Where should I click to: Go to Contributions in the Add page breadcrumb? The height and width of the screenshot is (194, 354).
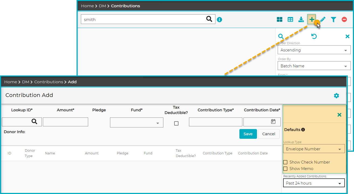(x=49, y=82)
